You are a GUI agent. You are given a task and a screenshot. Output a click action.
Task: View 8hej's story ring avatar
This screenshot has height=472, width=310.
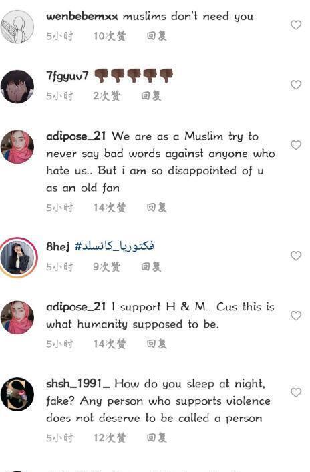click(x=18, y=258)
